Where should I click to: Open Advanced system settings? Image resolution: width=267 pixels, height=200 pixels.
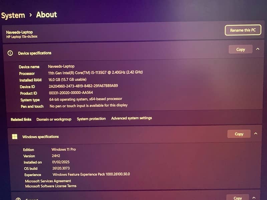point(131,118)
